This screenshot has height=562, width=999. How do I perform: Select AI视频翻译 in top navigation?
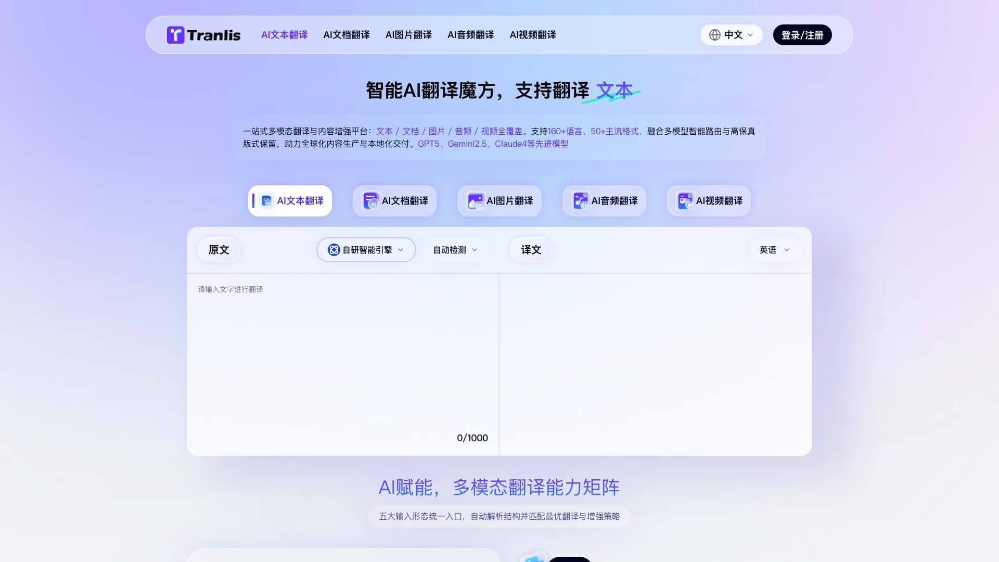[x=533, y=35]
